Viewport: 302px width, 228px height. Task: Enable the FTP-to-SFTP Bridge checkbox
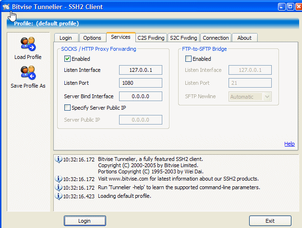pyautogui.click(x=188, y=58)
